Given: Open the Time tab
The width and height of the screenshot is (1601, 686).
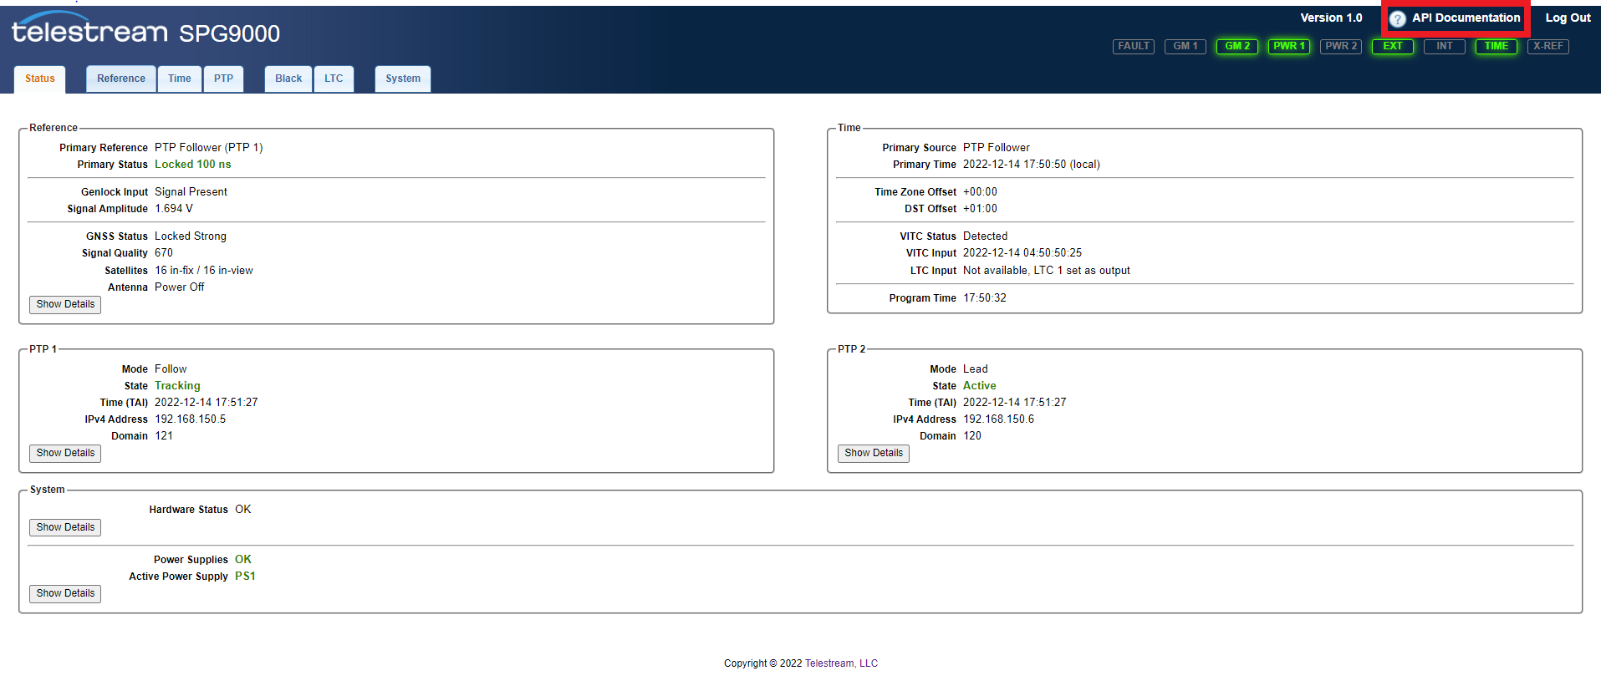Looking at the screenshot, I should (180, 79).
